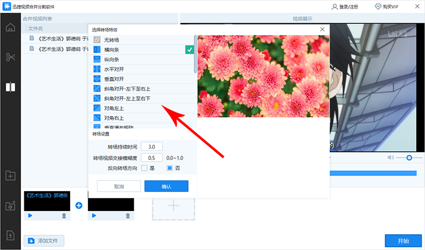Click the flower transition preview image
The image size is (425, 250).
pos(263,76)
